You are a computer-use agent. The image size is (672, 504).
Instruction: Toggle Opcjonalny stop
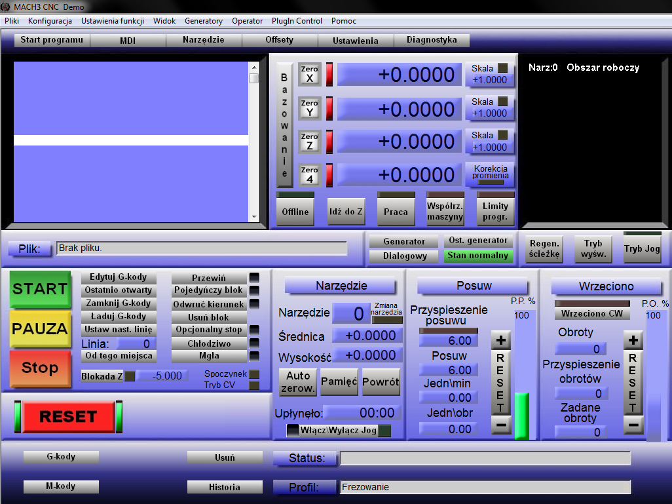209,330
